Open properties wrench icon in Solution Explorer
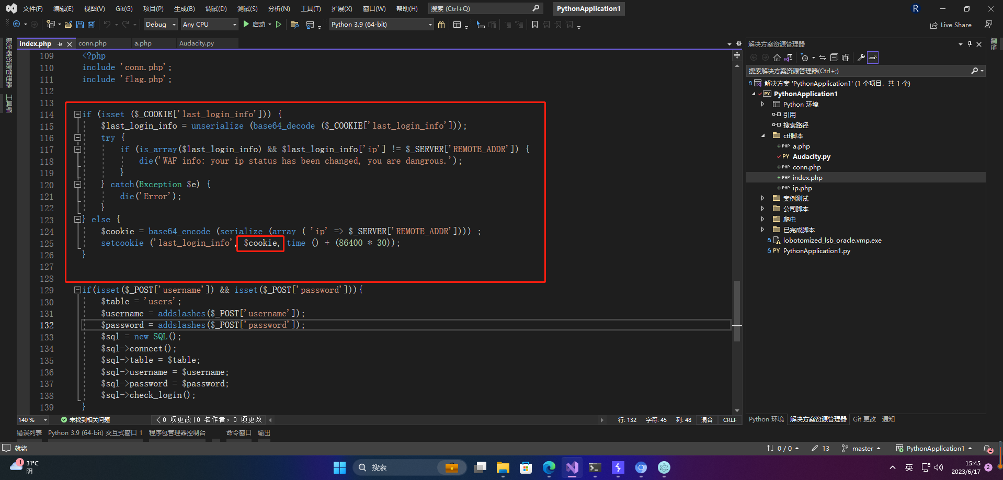Screen dimensions: 1003x480 [861, 58]
